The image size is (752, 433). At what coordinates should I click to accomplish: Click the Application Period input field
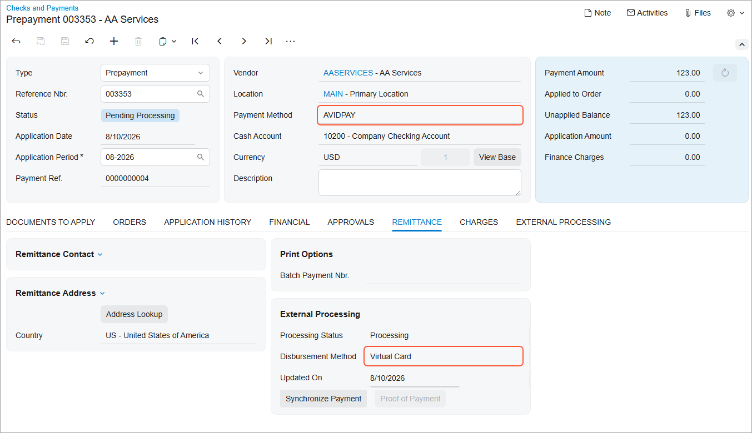point(155,157)
